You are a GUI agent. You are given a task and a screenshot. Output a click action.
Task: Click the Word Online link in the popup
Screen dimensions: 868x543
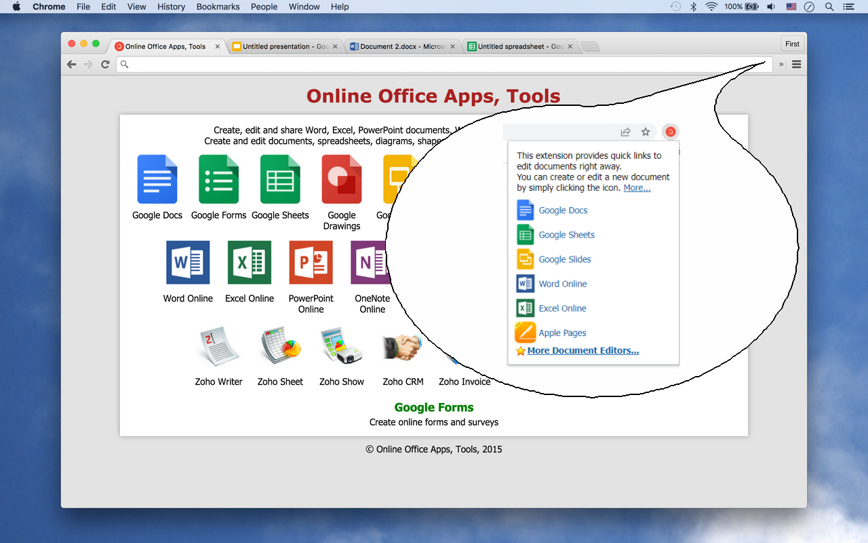(563, 284)
